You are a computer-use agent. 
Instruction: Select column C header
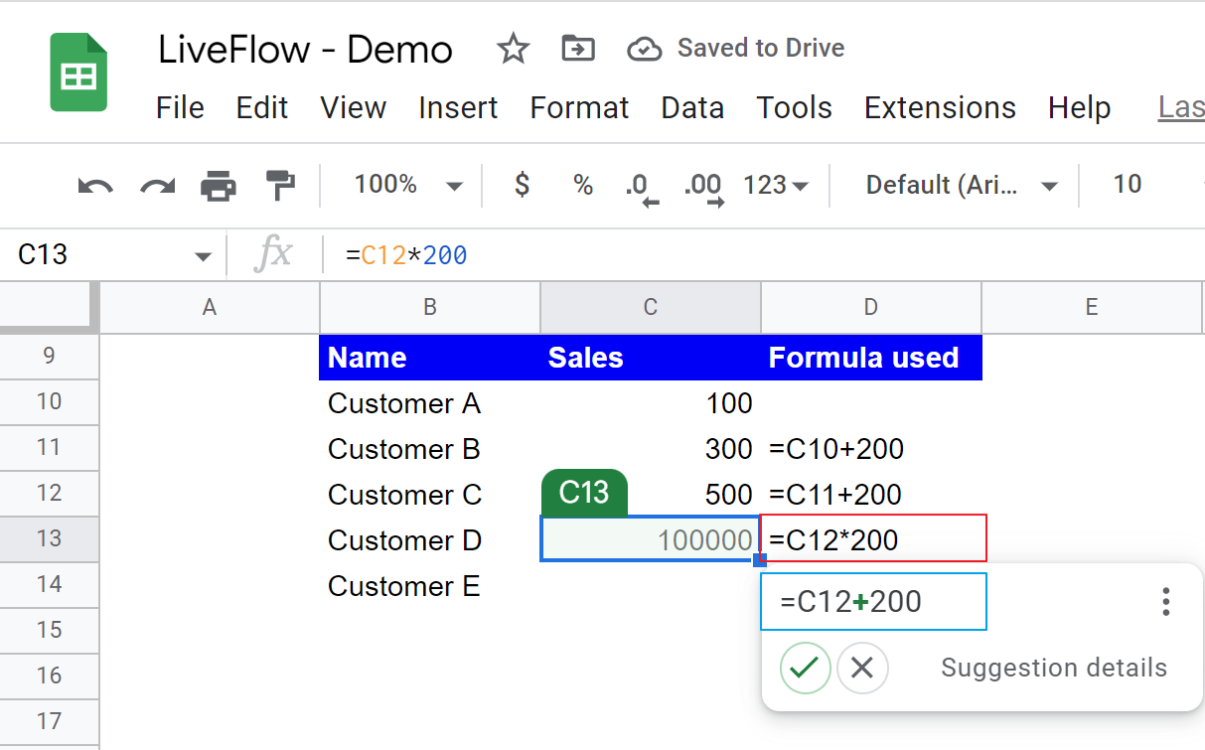[x=651, y=308]
